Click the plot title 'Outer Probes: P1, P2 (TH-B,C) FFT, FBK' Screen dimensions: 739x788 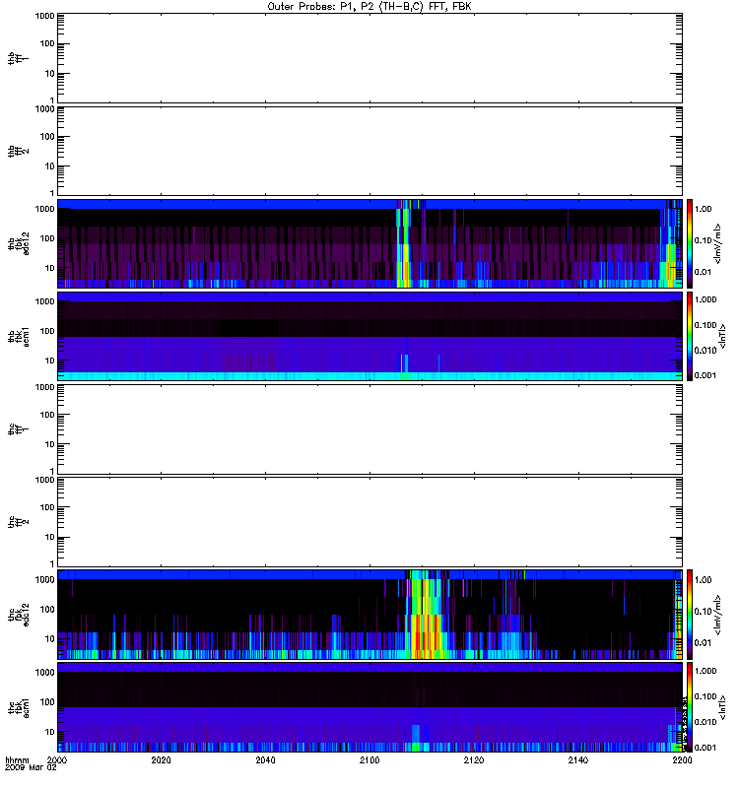[369, 7]
